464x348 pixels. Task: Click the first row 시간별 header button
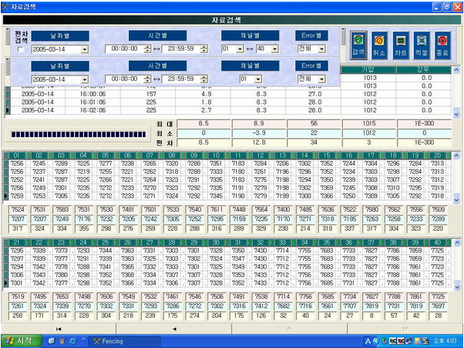click(157, 35)
